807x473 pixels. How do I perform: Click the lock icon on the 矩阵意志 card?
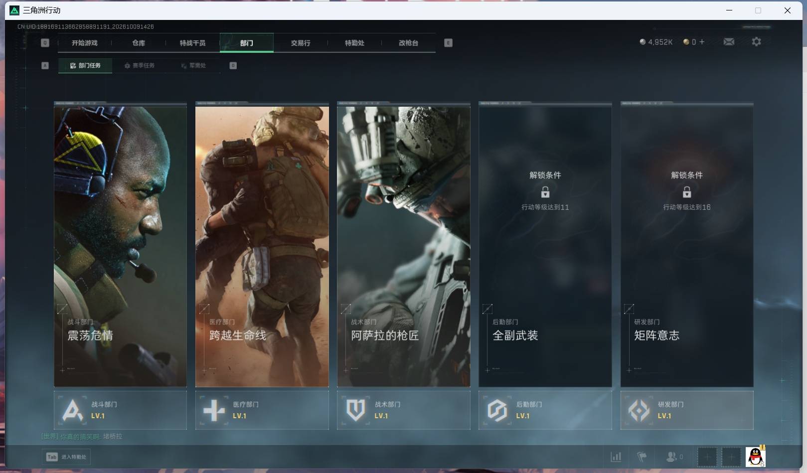tap(687, 192)
